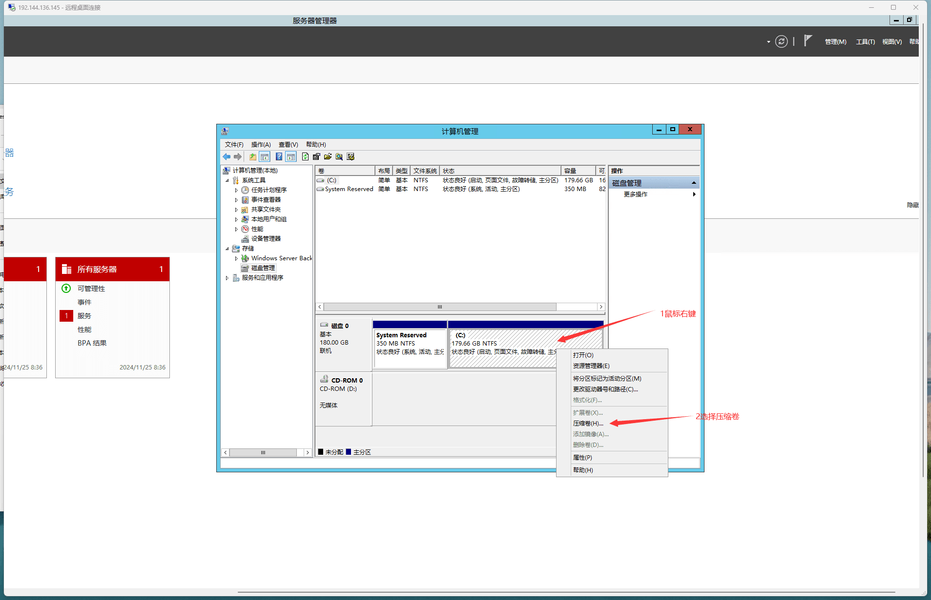Click the blue Help question mark icon
The width and height of the screenshot is (931, 600).
(279, 157)
